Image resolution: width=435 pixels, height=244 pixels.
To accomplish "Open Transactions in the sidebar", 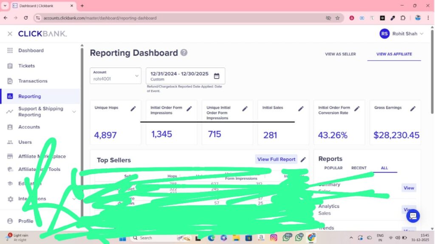I will 33,81.
